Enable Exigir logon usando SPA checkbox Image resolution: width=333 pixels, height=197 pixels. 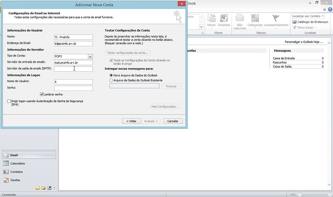coord(9,101)
